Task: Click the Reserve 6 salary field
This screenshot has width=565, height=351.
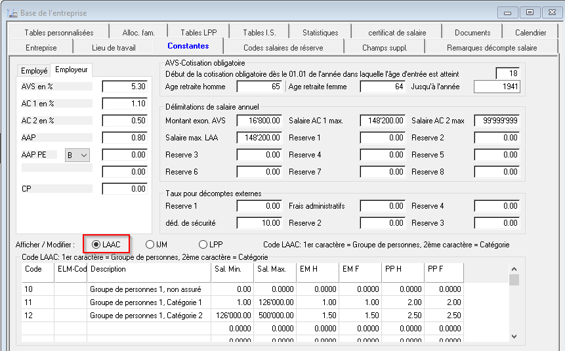Action: tap(259, 172)
